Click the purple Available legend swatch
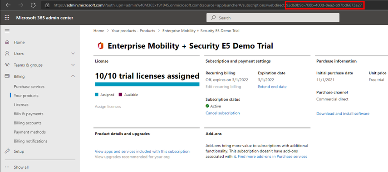Image resolution: width=388 pixels, height=172 pixels. point(121,94)
